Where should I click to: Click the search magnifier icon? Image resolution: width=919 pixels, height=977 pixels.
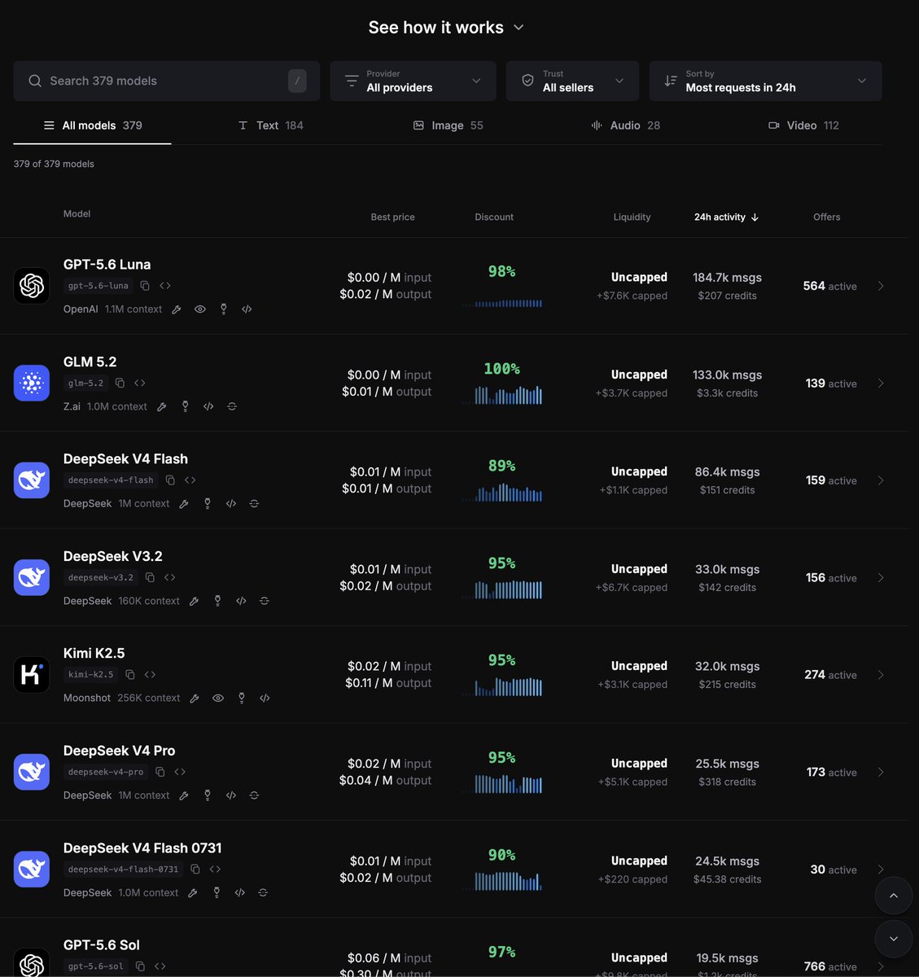[x=35, y=81]
